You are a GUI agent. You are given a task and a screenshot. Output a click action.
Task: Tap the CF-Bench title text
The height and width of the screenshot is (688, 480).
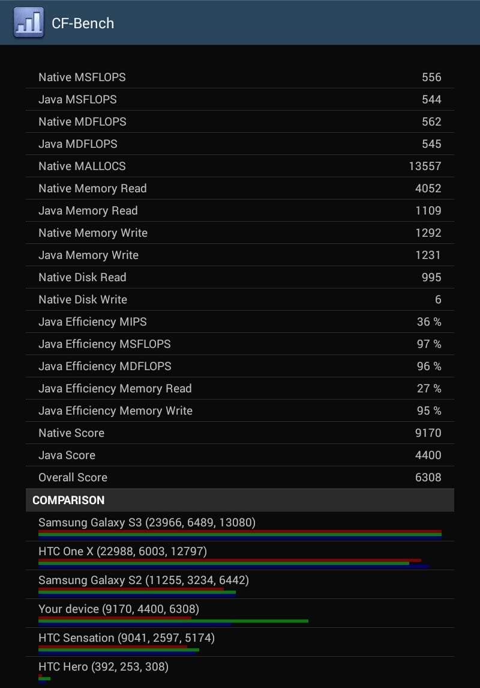pyautogui.click(x=83, y=23)
